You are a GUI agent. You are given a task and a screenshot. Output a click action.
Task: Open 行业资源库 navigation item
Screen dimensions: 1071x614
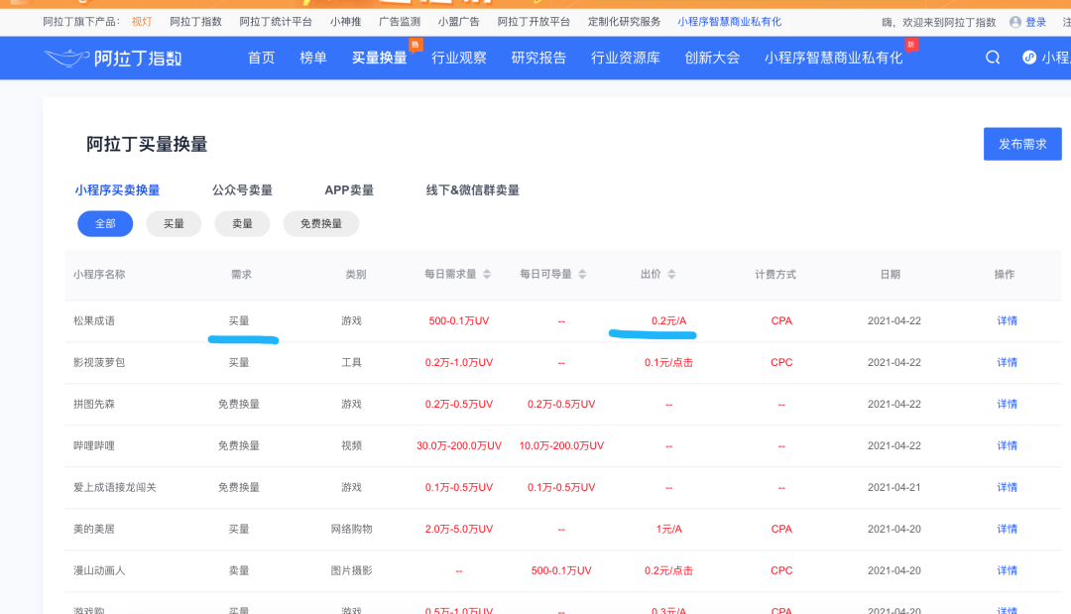click(625, 59)
